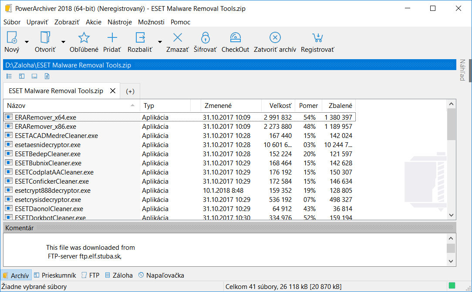Screen dimensions: 472x292
Task: Click the Šifrovať padlock icon
Action: [x=205, y=38]
